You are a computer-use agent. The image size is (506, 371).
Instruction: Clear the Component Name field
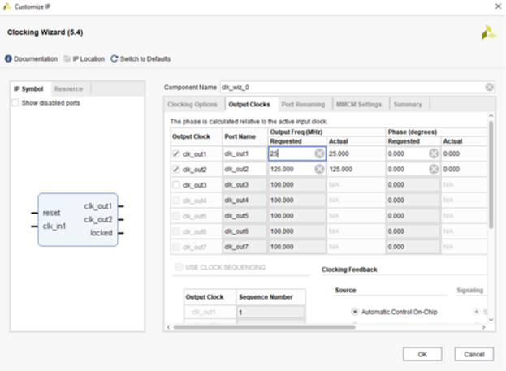tap(489, 87)
